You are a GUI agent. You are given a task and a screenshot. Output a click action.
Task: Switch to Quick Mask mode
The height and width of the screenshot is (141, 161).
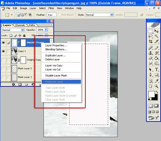coord(156,106)
